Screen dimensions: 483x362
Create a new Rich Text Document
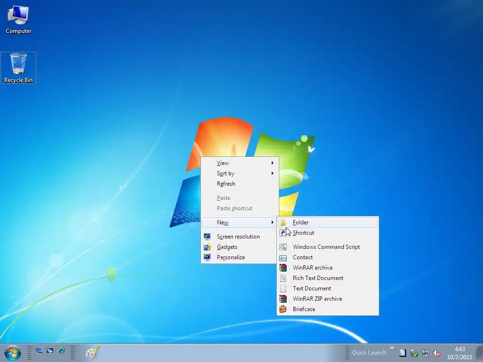[328, 278]
